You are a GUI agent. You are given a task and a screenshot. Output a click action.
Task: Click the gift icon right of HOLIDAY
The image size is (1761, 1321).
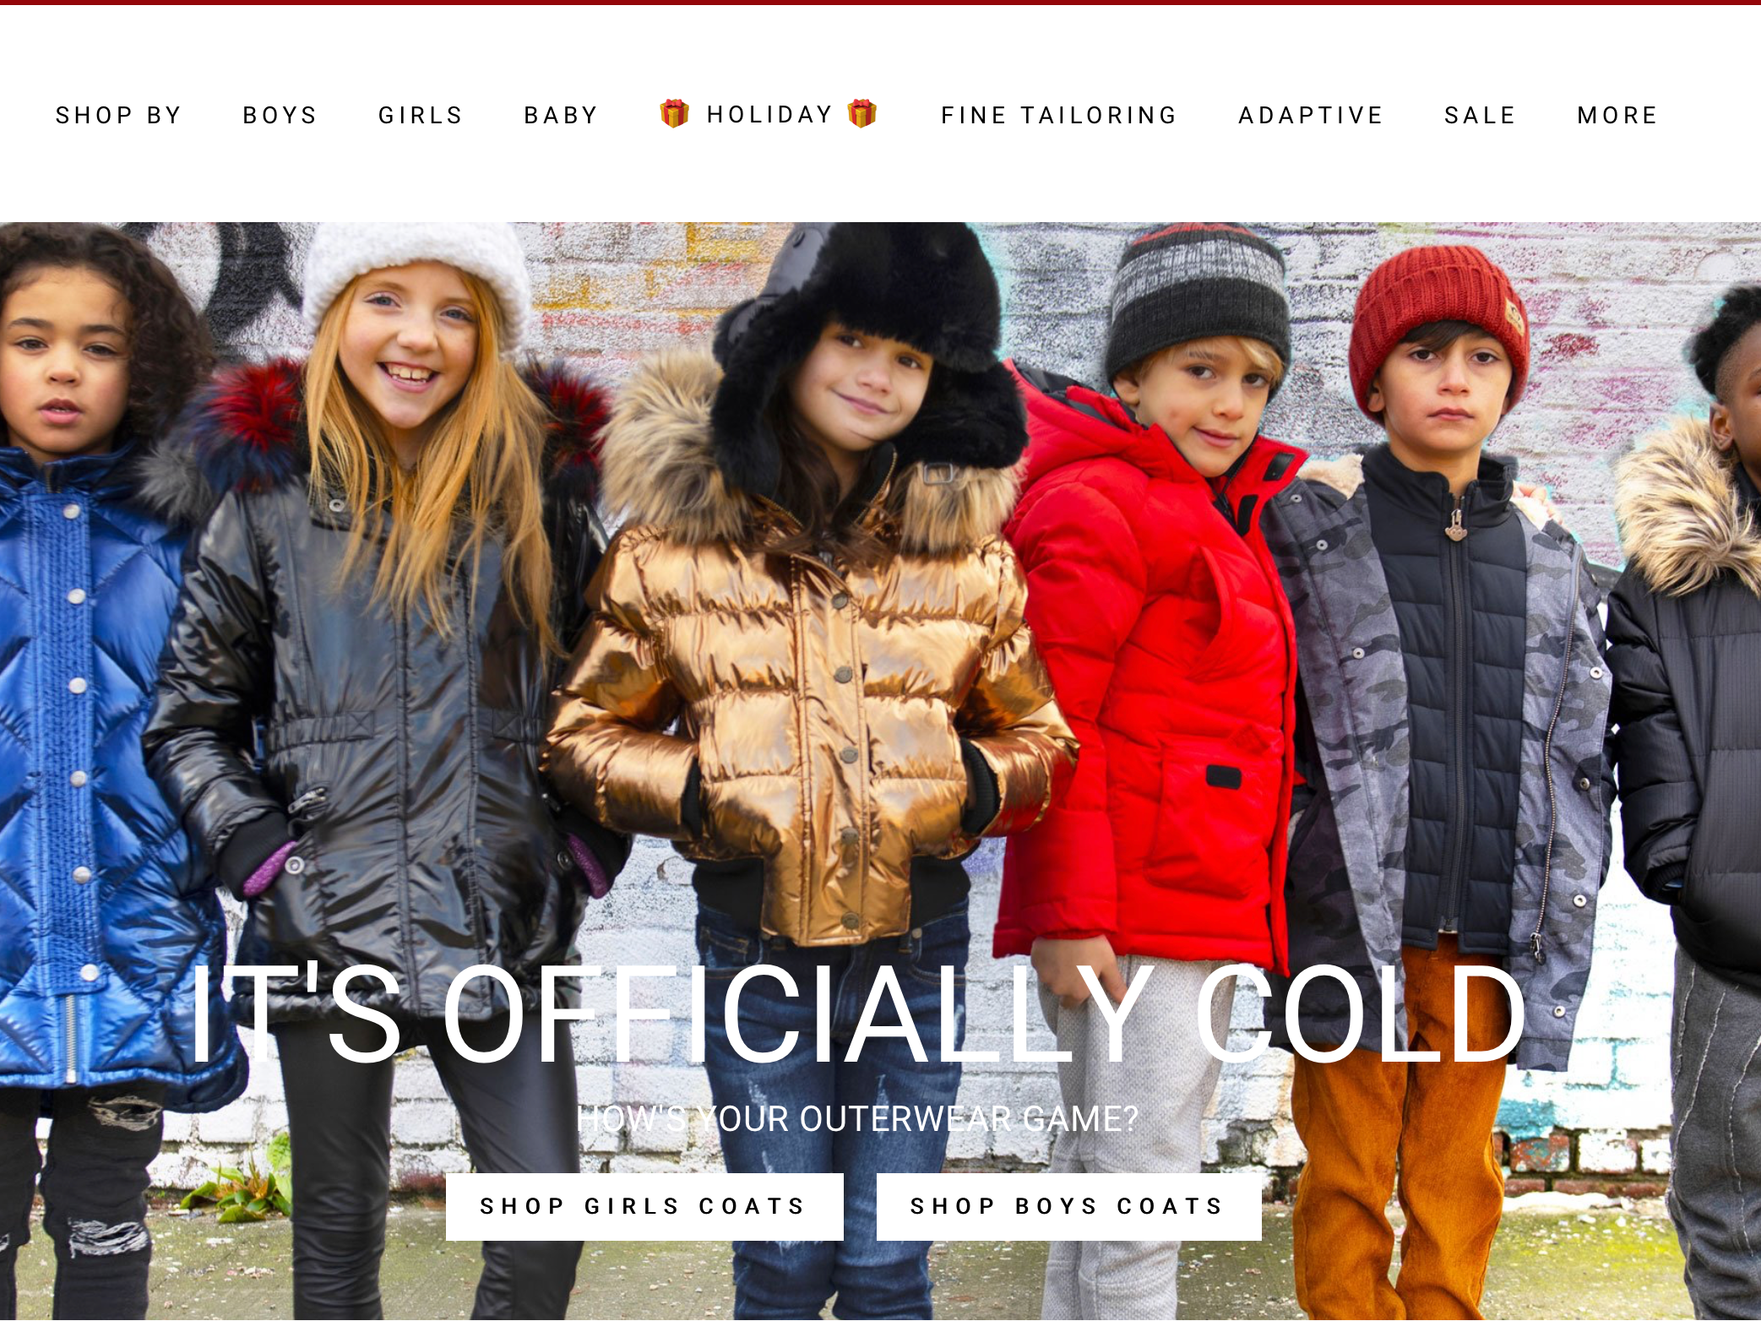[861, 114]
